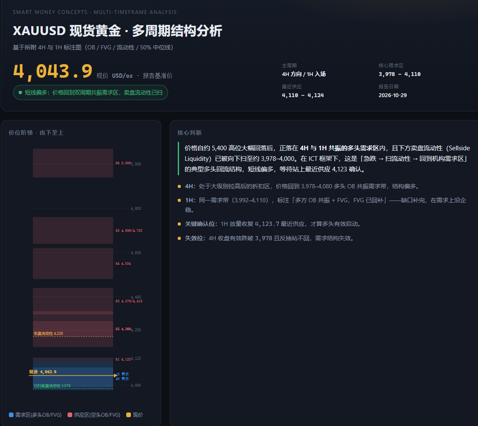The width and height of the screenshot is (478, 426).
Task: Click the yellow bullet beside the 4H judgment
Action: coord(179,187)
